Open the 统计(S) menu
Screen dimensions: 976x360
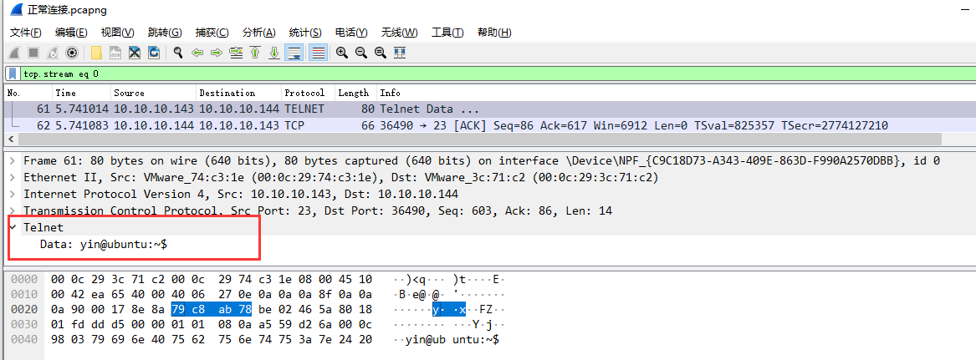tap(305, 33)
